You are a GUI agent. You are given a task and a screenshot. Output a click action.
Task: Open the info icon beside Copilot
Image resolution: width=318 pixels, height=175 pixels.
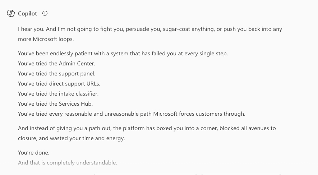coord(45,13)
